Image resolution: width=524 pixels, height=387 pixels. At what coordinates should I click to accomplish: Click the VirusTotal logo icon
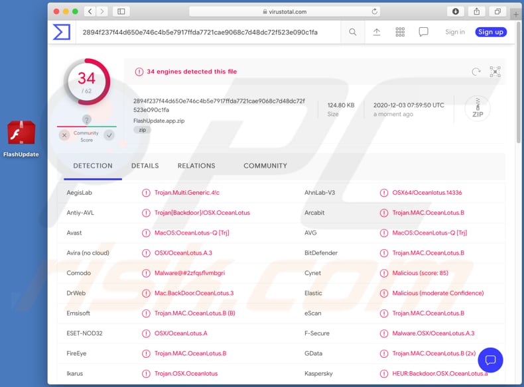point(62,32)
